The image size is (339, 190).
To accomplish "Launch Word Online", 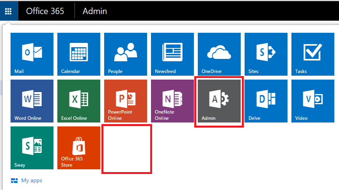I will tap(32, 101).
